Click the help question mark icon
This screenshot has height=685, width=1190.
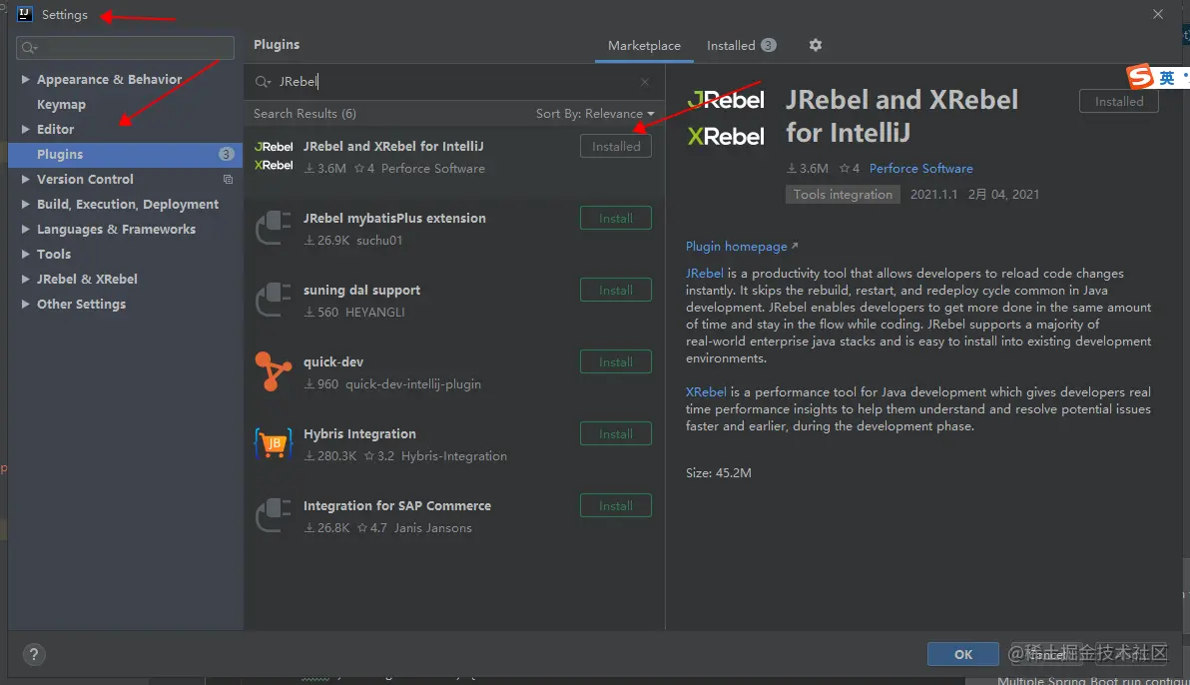point(33,655)
